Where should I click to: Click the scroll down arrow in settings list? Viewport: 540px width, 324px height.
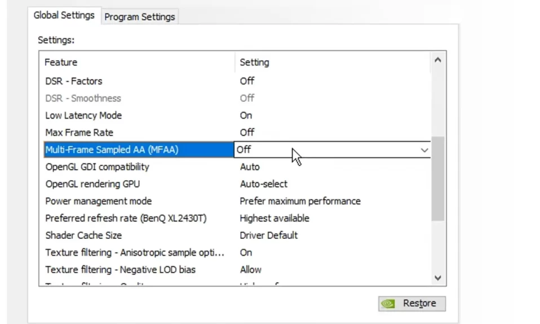click(438, 278)
